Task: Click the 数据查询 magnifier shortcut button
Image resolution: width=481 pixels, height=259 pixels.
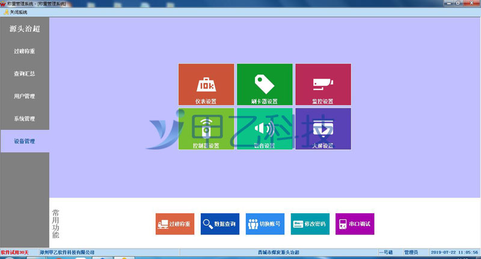Action: [x=220, y=224]
